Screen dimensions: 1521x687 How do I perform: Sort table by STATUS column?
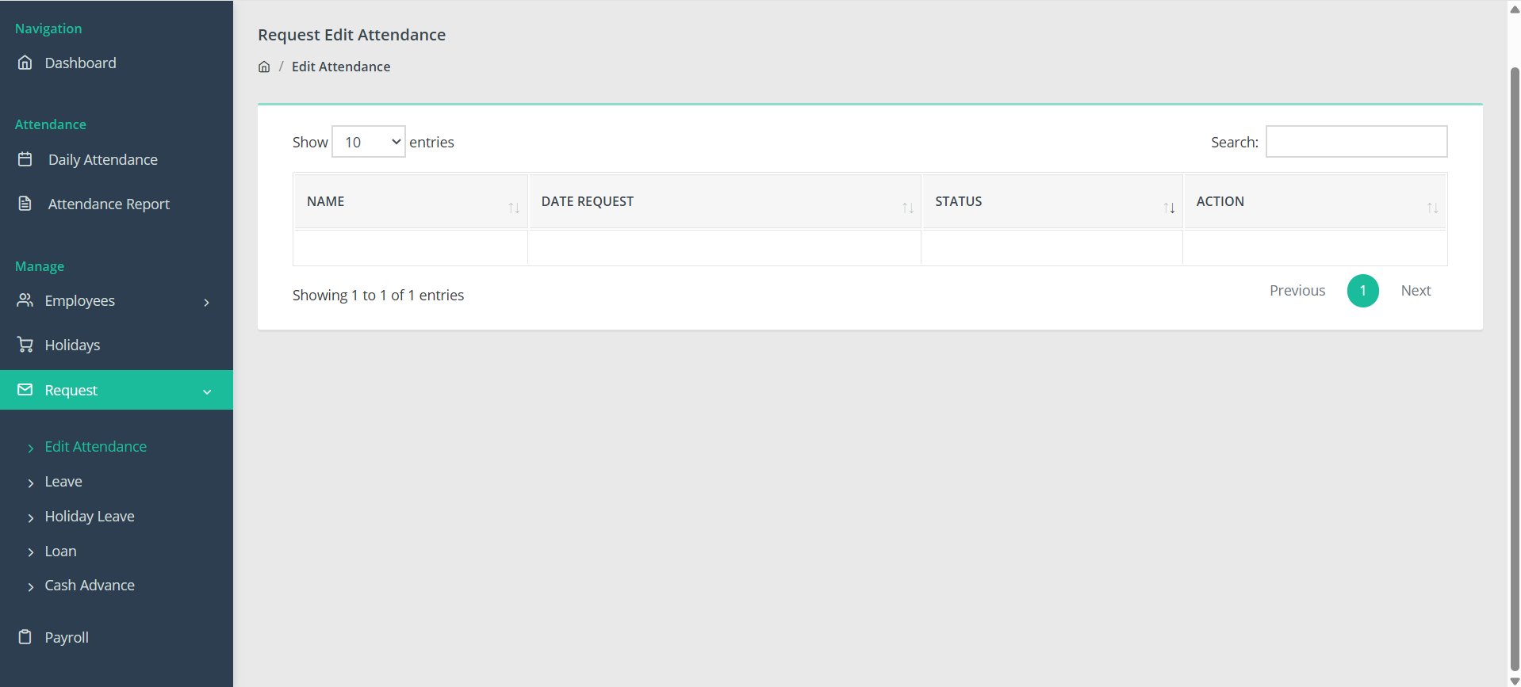pyautogui.click(x=1052, y=202)
